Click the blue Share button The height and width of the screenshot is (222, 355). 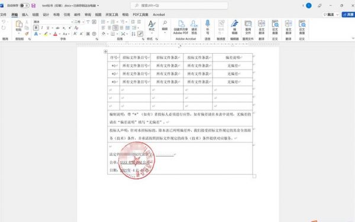[348, 14]
